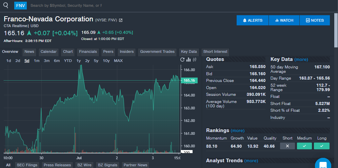Click the Session Volume value 393.091K

click(256, 94)
